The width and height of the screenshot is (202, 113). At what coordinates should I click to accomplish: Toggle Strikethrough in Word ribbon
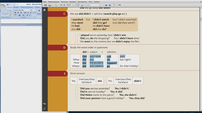tap(25, 13)
